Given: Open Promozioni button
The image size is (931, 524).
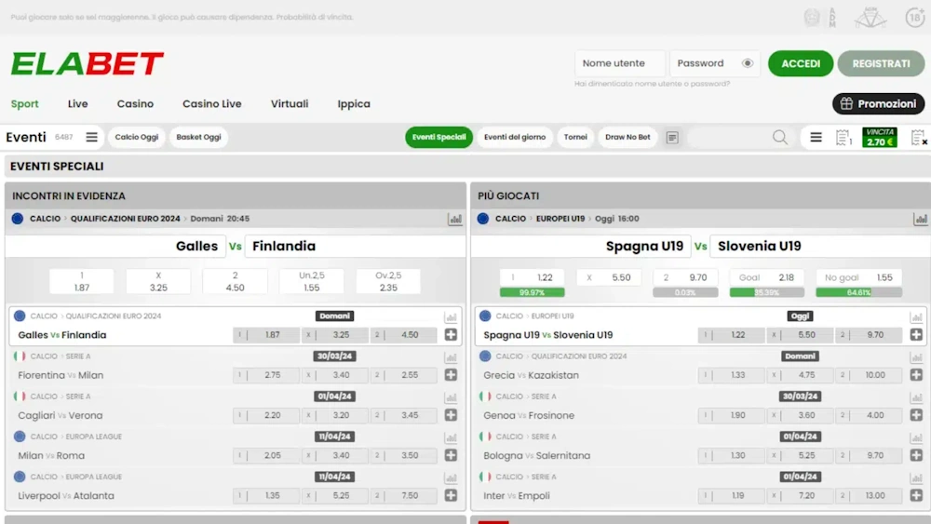Looking at the screenshot, I should [x=878, y=104].
